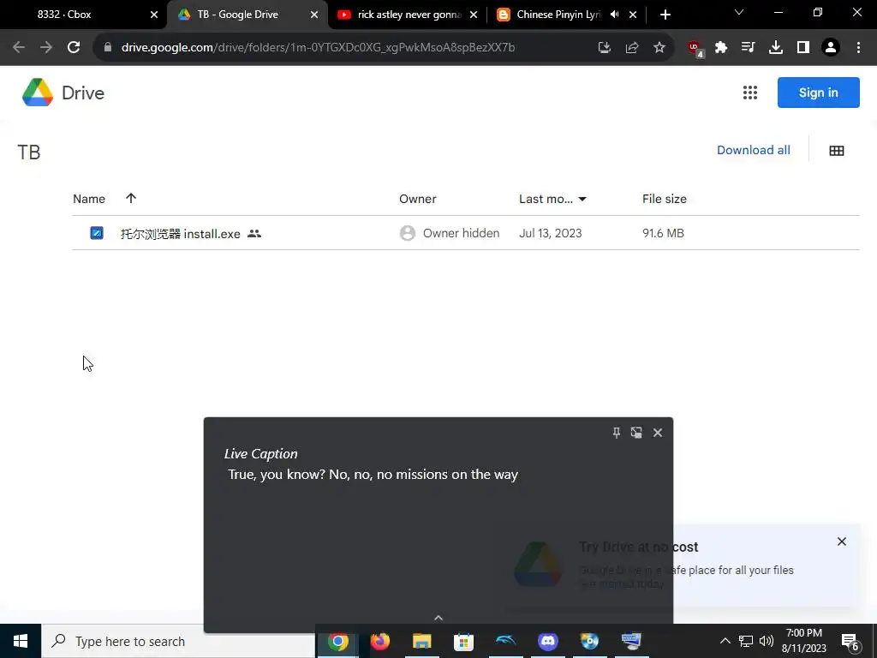Open the Windows Start menu
This screenshot has width=877, height=658.
tap(21, 641)
